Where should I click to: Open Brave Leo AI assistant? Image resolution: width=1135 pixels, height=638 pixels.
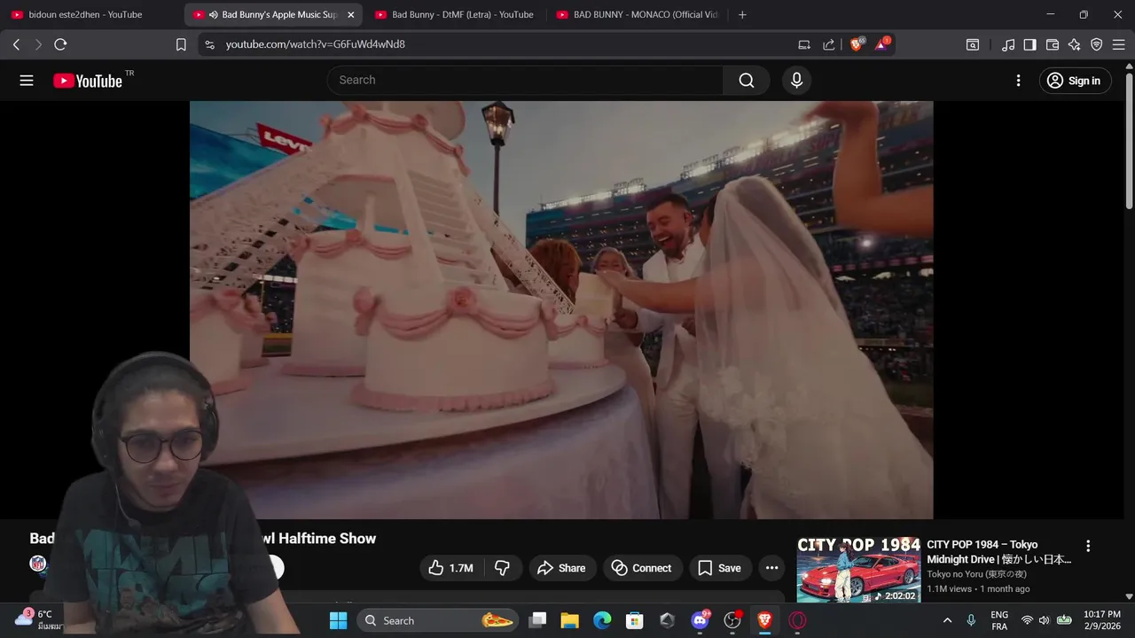click(1075, 44)
